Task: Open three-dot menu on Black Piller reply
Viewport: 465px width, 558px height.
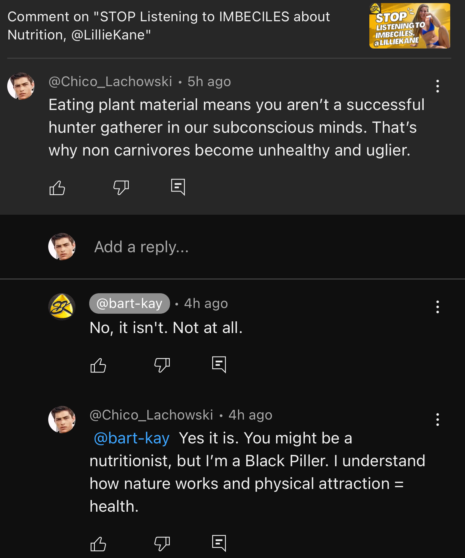Action: (438, 420)
